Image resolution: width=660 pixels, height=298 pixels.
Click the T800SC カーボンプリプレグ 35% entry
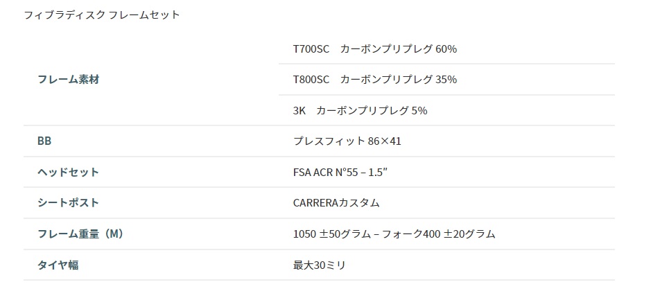point(375,79)
